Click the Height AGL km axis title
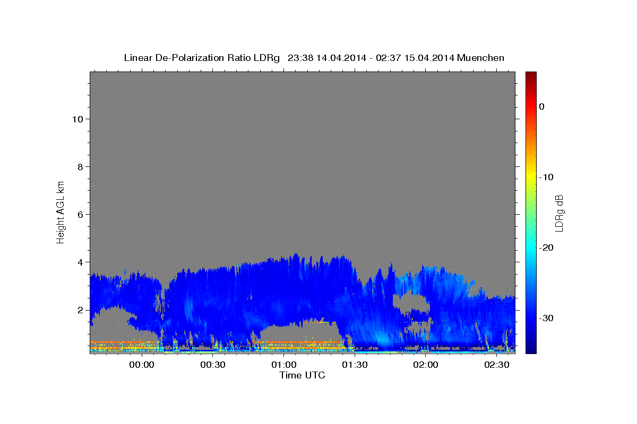The height and width of the screenshot is (424, 637). 61,211
